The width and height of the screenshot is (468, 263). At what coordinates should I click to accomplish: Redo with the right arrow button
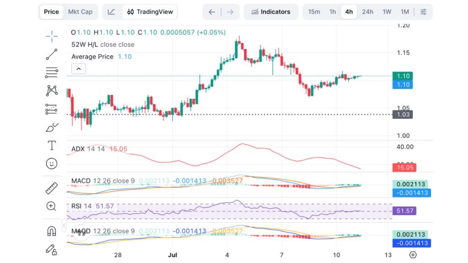coord(230,12)
